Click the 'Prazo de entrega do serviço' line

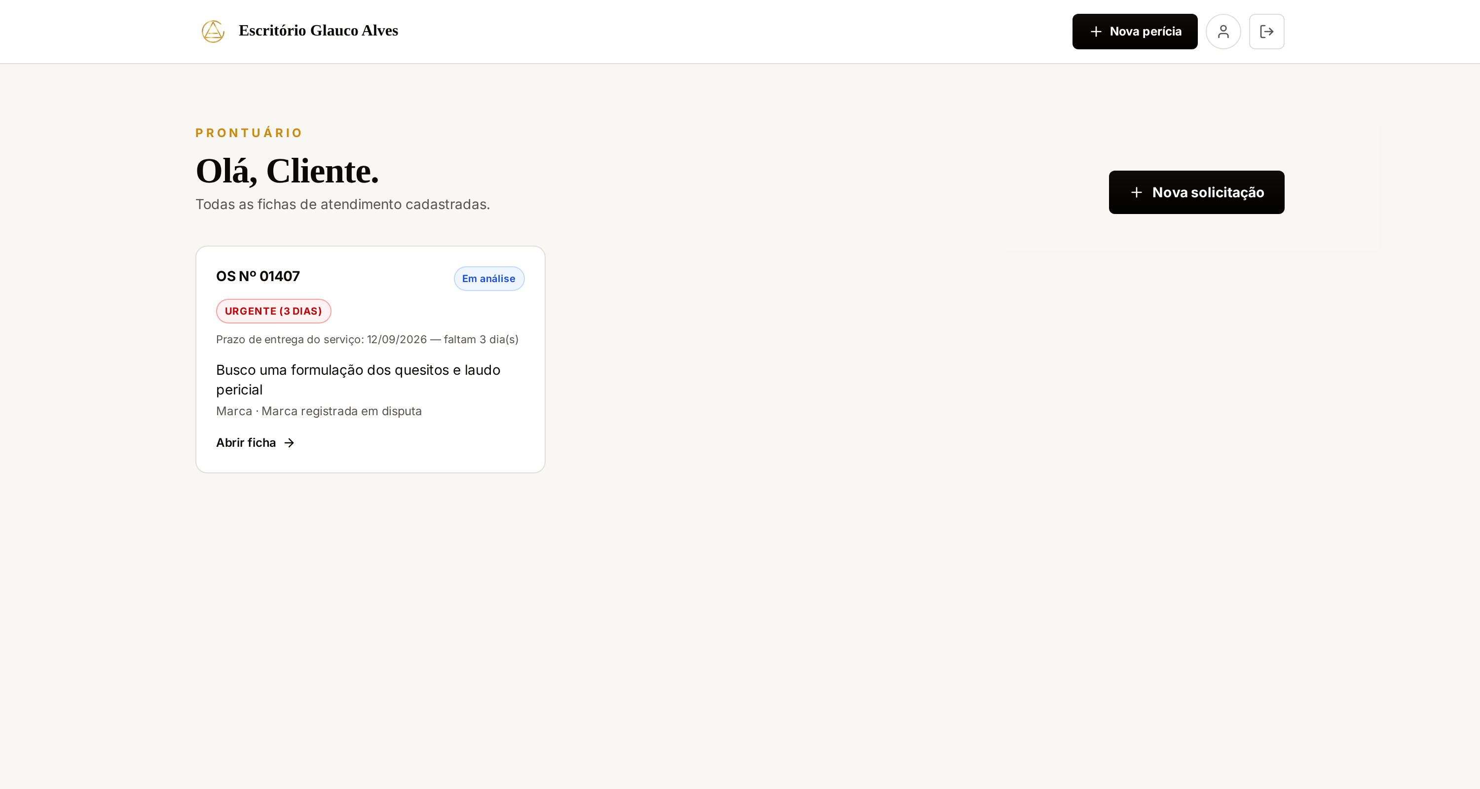[x=367, y=339]
